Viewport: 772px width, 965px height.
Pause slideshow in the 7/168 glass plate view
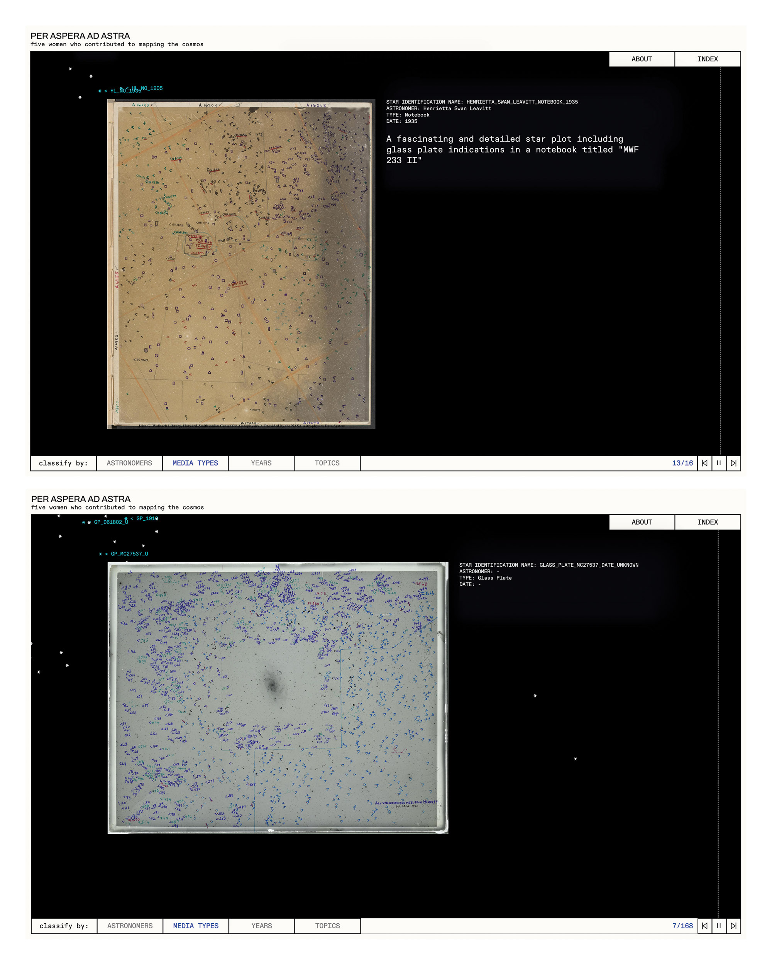[x=718, y=926]
